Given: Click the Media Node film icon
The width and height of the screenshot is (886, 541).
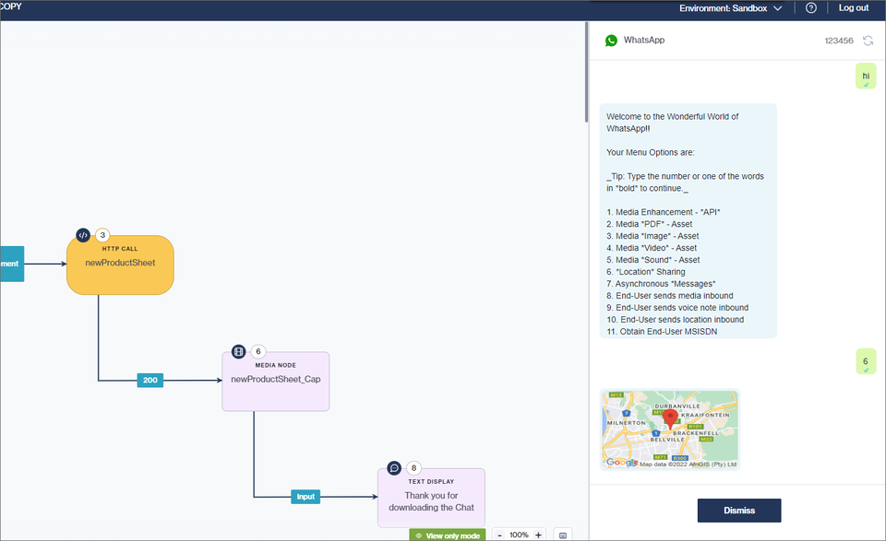Looking at the screenshot, I should click(x=239, y=351).
